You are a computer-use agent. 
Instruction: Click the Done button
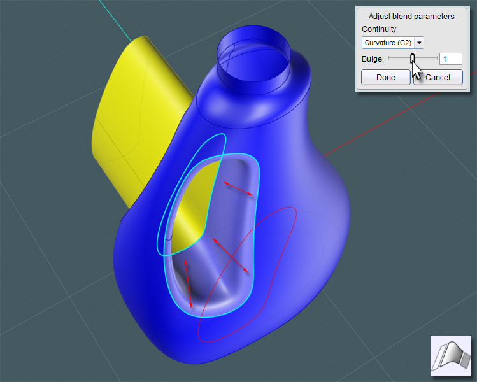pyautogui.click(x=386, y=77)
